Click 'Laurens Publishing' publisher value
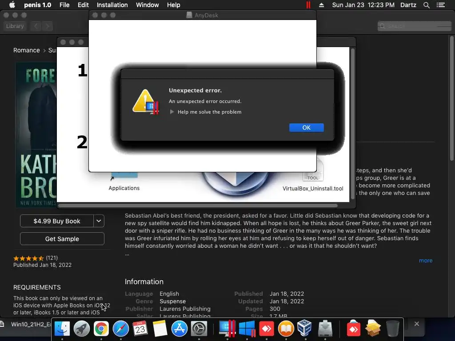The width and height of the screenshot is (455, 341). pos(185,309)
